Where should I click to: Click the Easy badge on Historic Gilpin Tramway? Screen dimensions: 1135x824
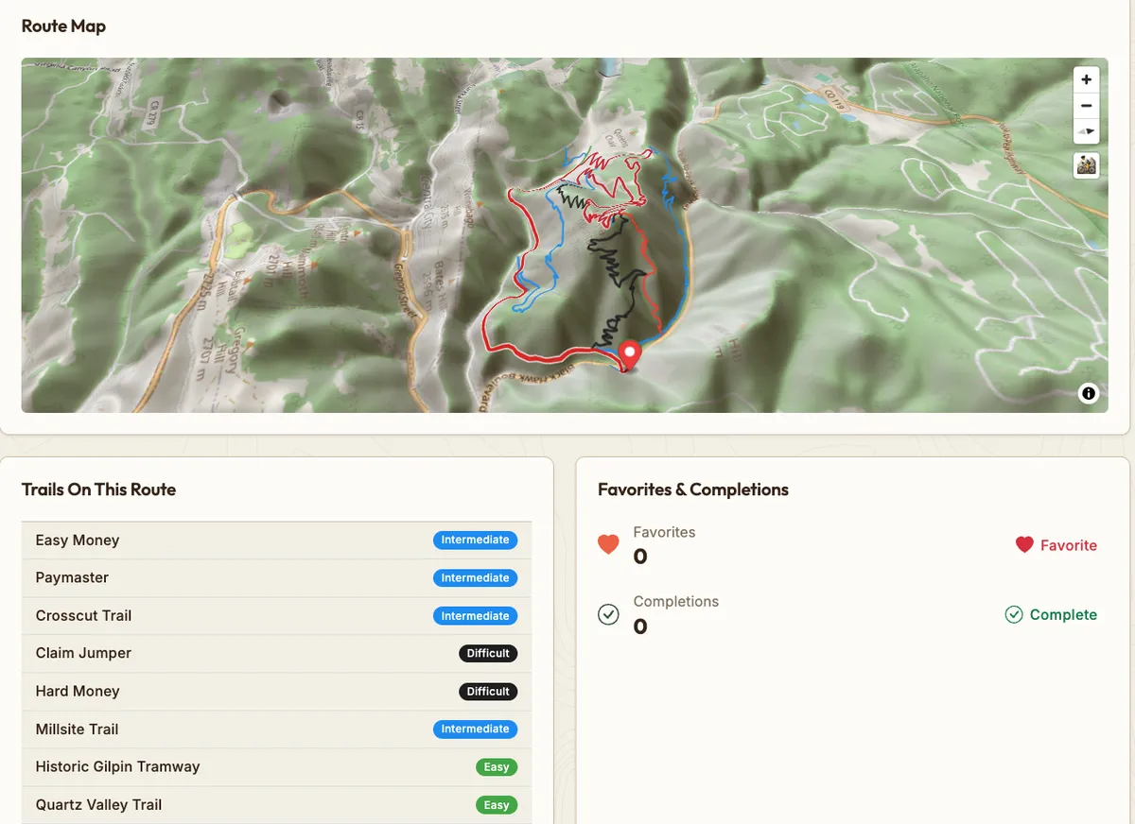pos(496,767)
